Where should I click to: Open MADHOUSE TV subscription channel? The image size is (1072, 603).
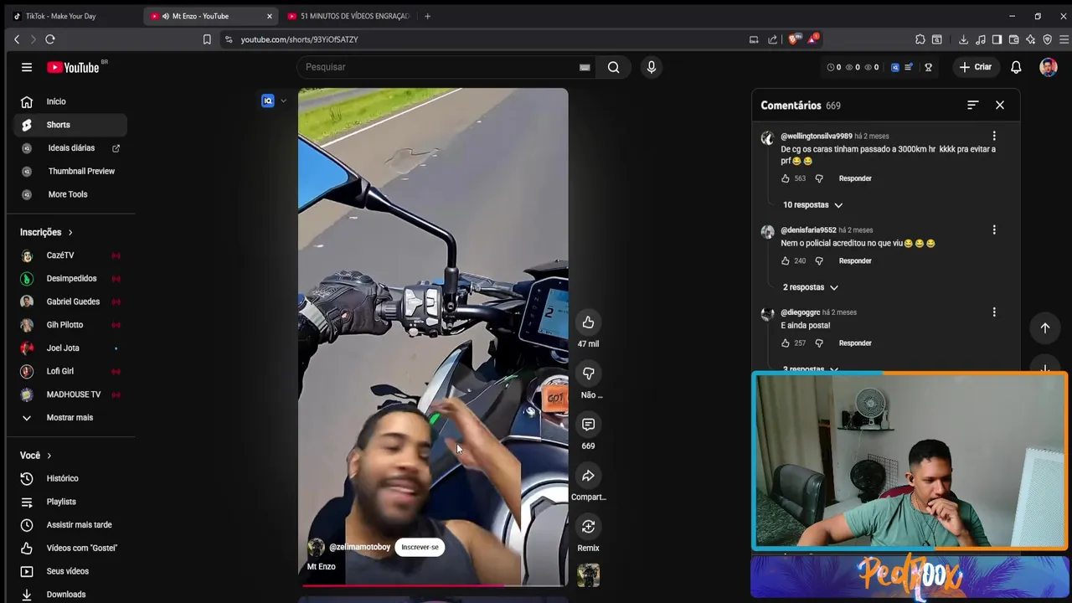[70, 394]
